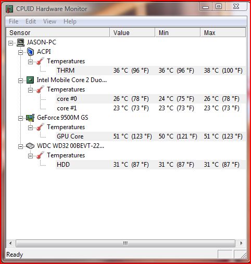The height and width of the screenshot is (264, 251).
Task: Click GPU Core current value 51 °C (123 °F)
Action: pos(132,136)
